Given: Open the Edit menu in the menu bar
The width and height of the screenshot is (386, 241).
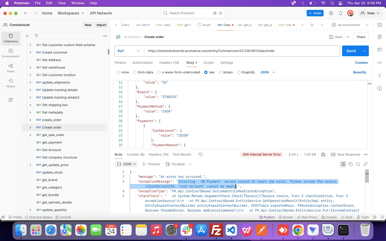Looking at the screenshot, I should pos(49,3).
